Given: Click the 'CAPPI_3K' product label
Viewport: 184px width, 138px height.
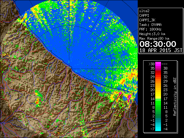Looking at the screenshot, I should click(147, 20).
